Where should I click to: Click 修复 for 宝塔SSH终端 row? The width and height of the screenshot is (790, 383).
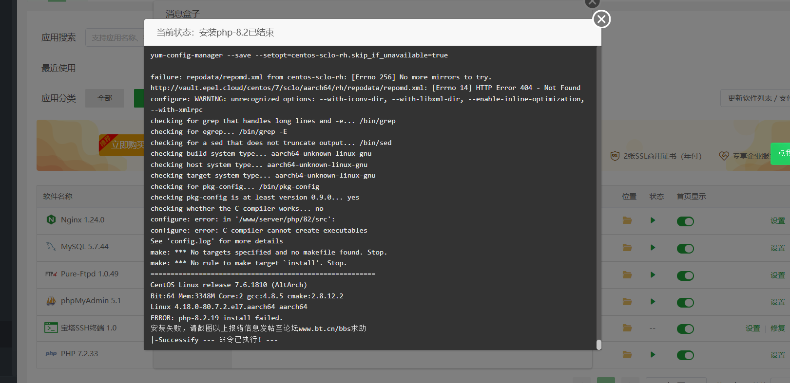778,328
